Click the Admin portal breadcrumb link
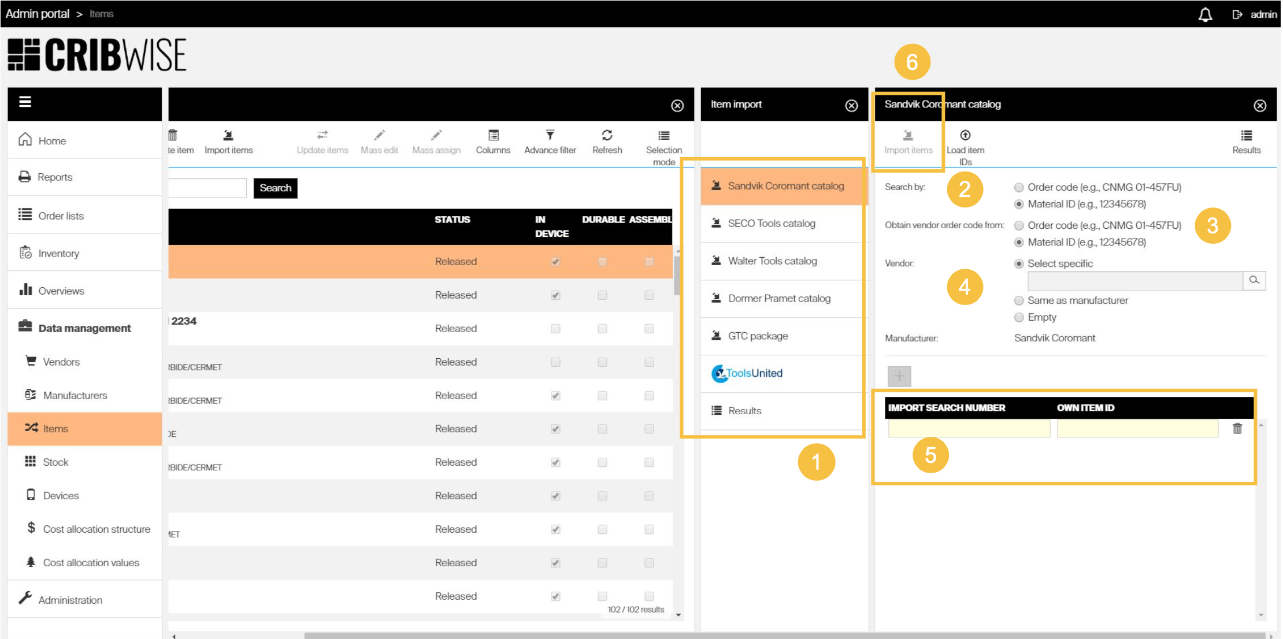The width and height of the screenshot is (1283, 639). click(38, 13)
